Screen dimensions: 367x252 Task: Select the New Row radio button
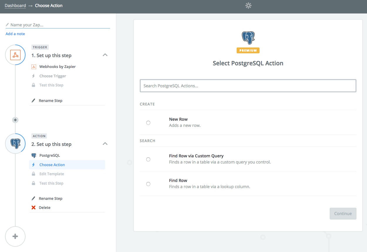click(x=148, y=123)
